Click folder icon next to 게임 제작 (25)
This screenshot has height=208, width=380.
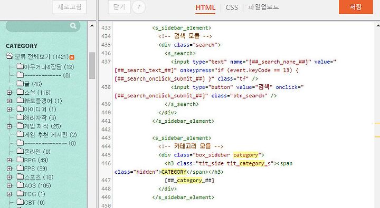coord(20,126)
